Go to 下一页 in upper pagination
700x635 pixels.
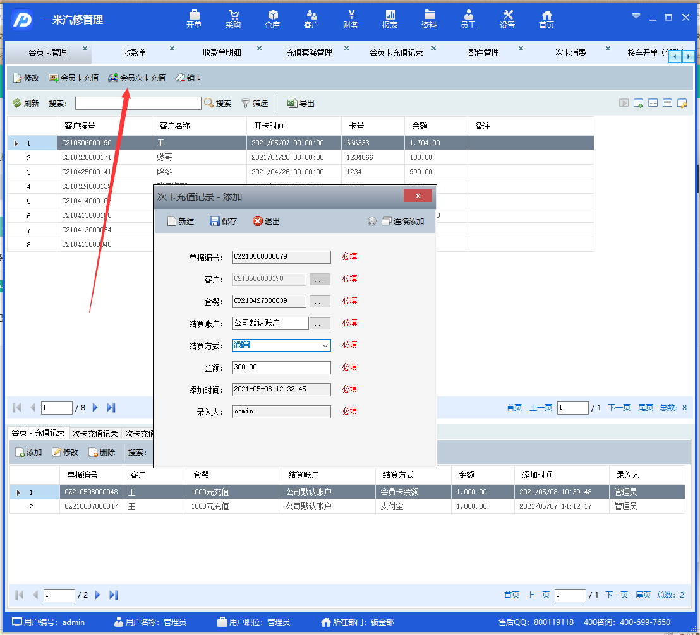[x=619, y=408]
